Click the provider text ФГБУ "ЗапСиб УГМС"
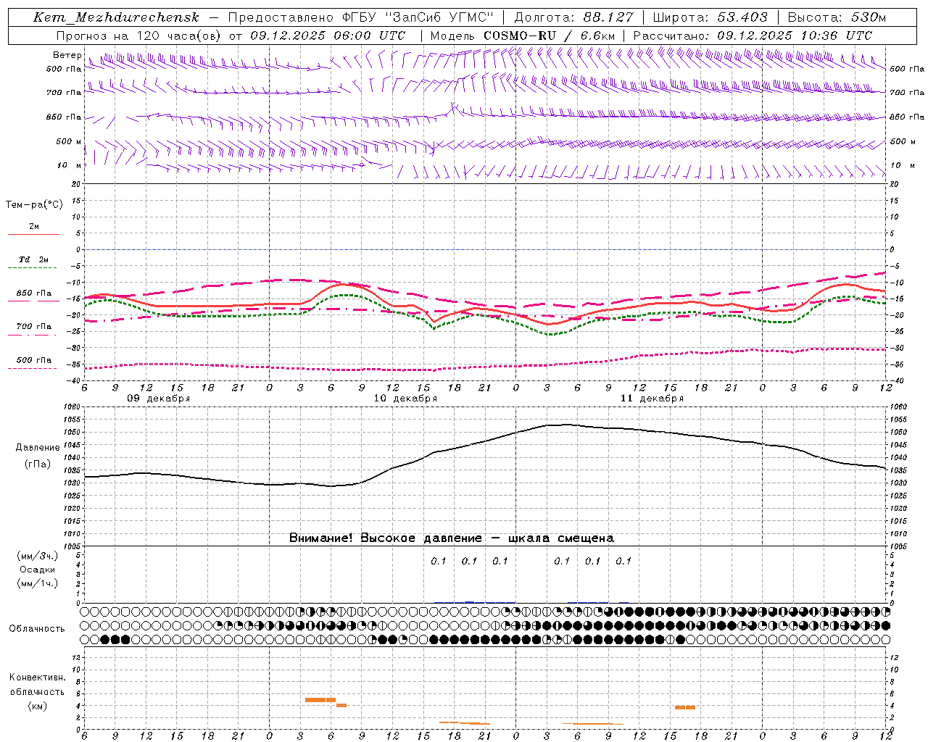This screenshot has width=928, height=742. [x=418, y=17]
